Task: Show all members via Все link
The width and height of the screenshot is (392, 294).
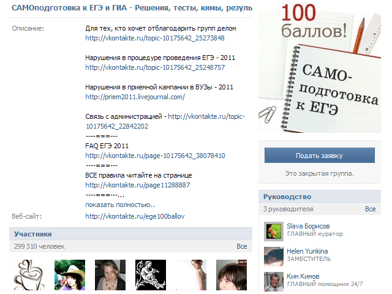Action: (x=241, y=246)
